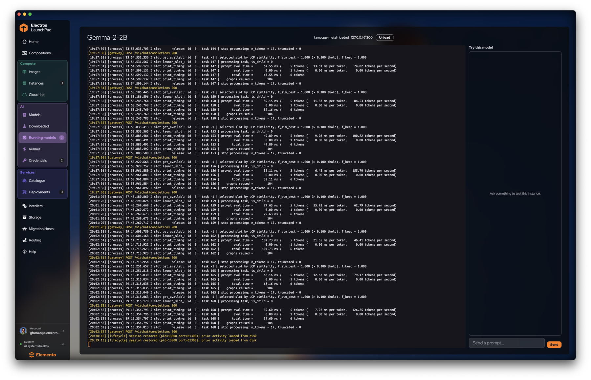Viewport: 591px width, 380px height.
Task: Click 'All systems healthy' status text
Action: click(x=36, y=346)
